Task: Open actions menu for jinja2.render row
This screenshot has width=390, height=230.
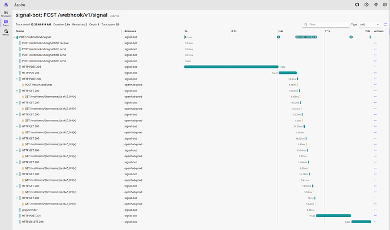Action: pos(375,210)
